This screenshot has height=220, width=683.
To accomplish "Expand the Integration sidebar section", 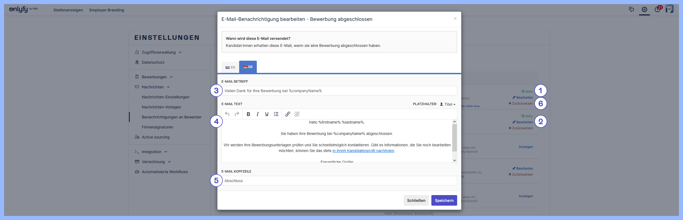I will 151,152.
